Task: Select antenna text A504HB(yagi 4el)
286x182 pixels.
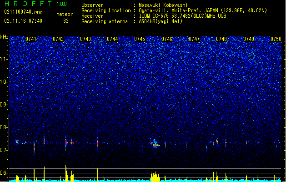Action: (161, 21)
